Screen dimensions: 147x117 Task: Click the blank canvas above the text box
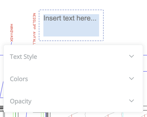(x=71, y=5)
